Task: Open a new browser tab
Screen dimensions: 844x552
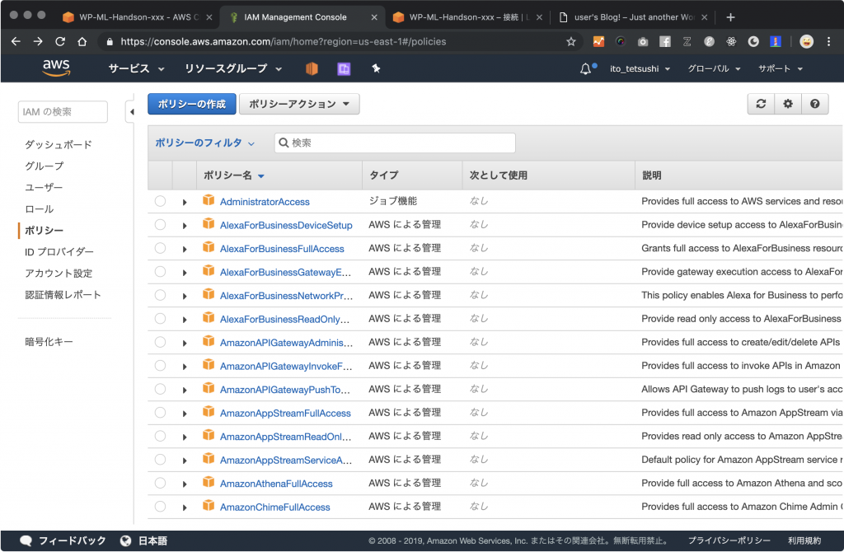Action: coord(730,17)
